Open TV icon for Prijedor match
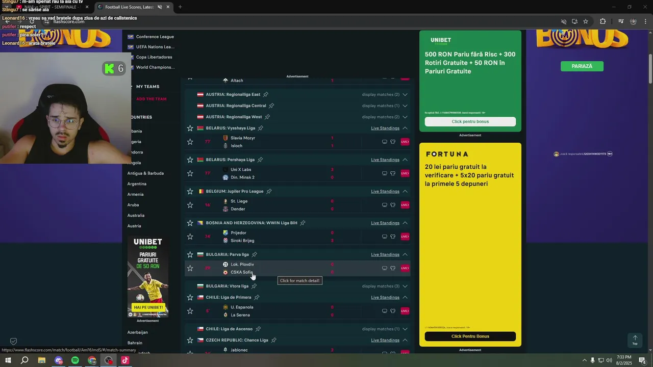 click(x=385, y=237)
